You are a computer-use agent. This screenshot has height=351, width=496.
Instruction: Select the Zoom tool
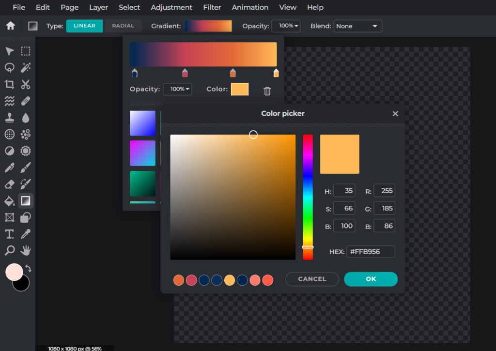click(9, 250)
